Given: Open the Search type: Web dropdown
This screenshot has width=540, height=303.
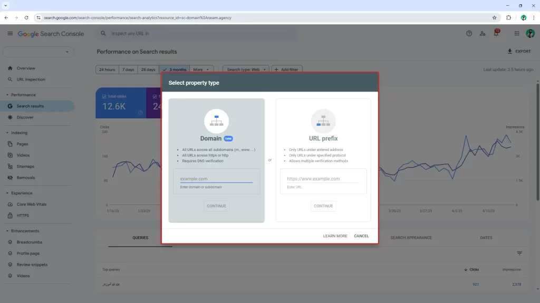Looking at the screenshot, I should [246, 69].
